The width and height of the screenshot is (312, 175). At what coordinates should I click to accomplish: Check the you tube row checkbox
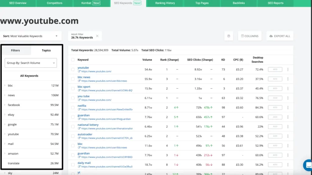[73, 98]
